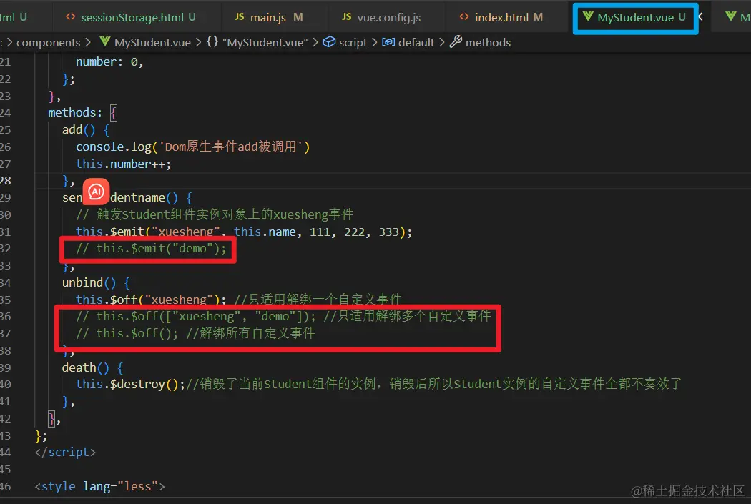Click the commented this.$emit("demo") line

point(151,249)
